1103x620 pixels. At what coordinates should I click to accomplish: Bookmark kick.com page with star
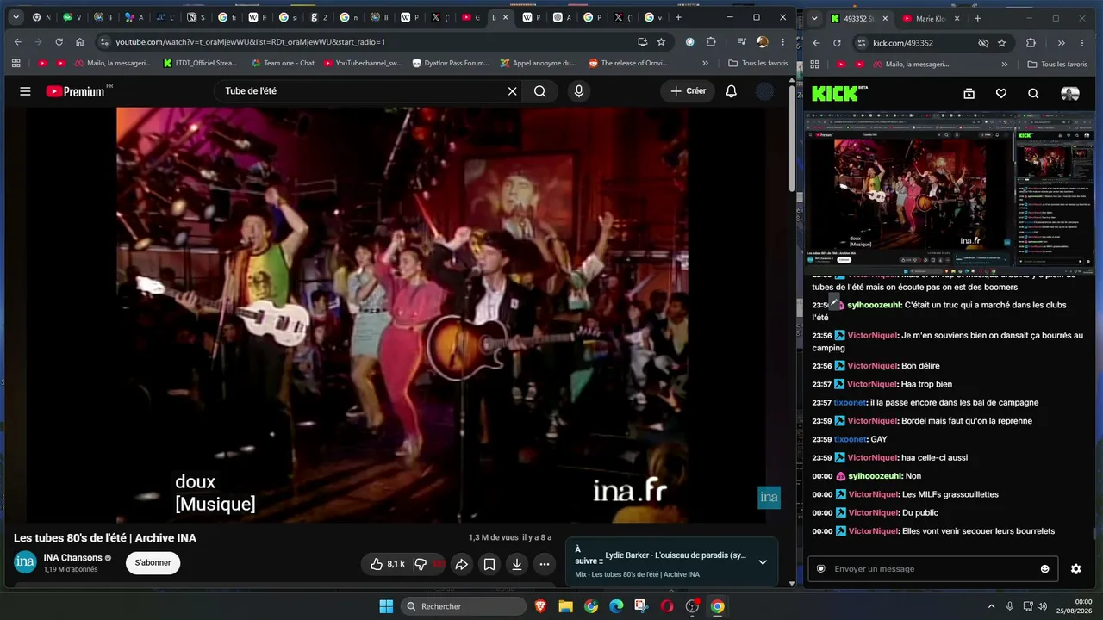1001,43
